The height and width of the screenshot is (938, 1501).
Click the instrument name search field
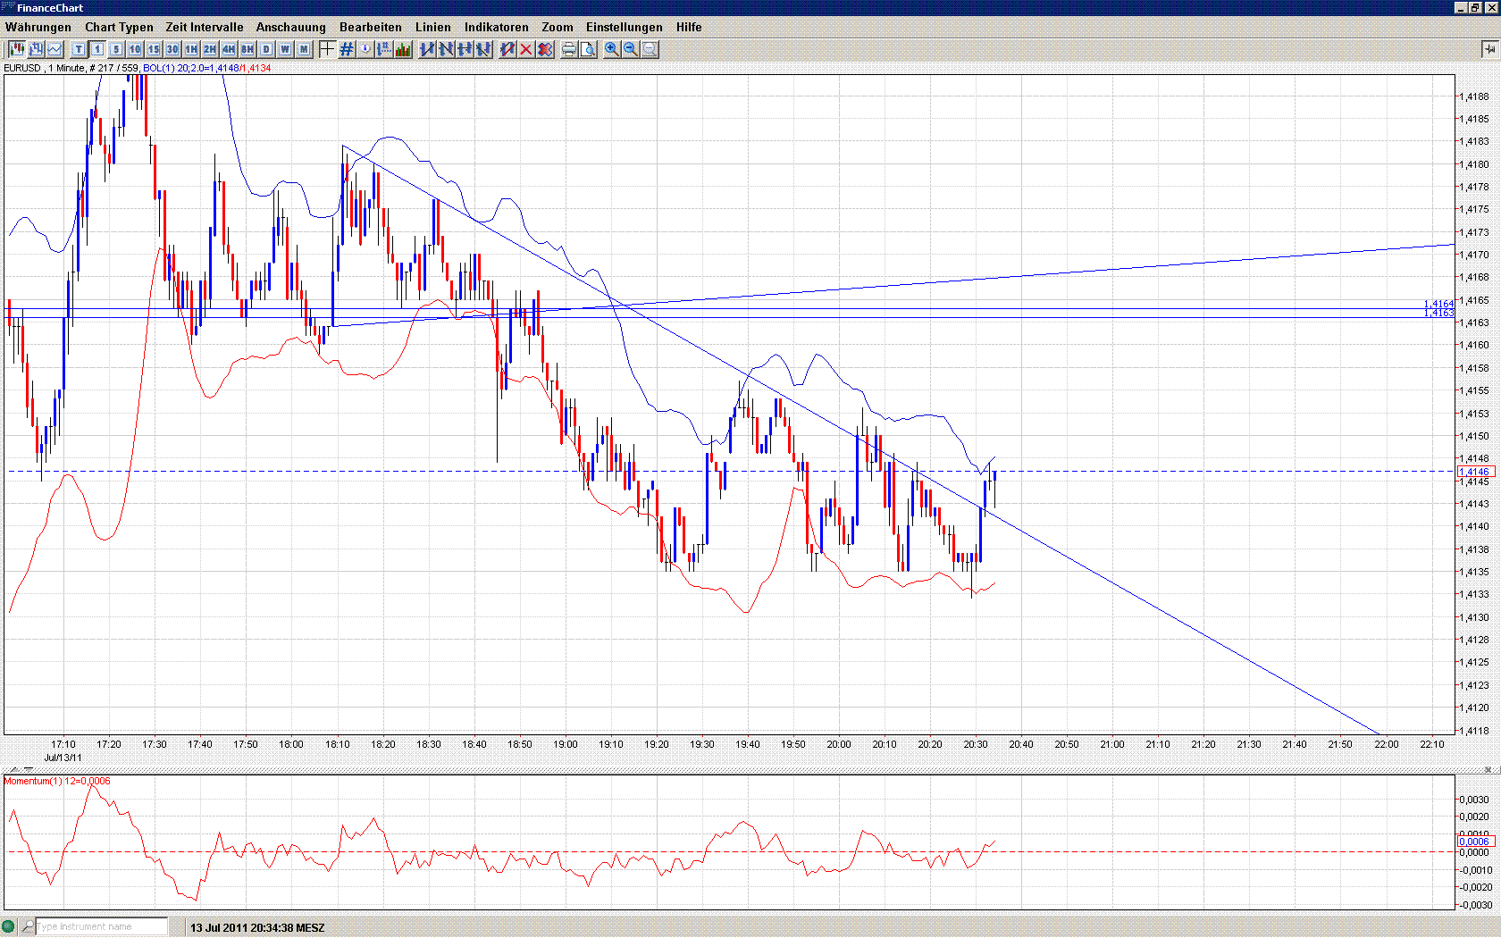tap(101, 926)
